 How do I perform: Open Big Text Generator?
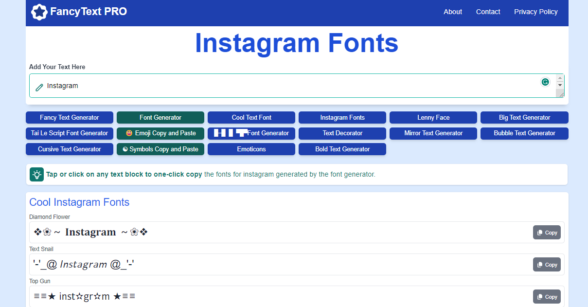point(524,117)
